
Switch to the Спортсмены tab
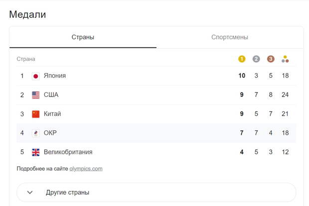click(230, 37)
